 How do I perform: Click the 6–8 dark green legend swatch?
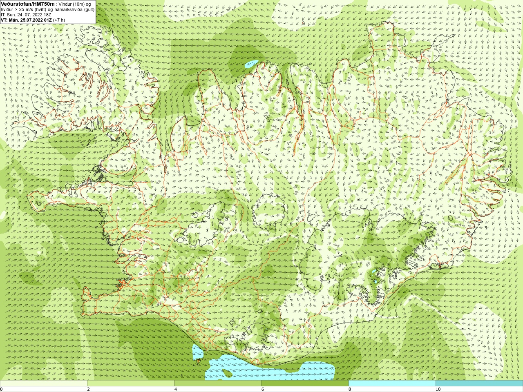pyautogui.click(x=305, y=383)
